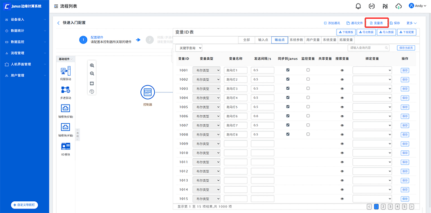Open the 关键字查询 dropdown
431x213 pixels.
click(189, 48)
